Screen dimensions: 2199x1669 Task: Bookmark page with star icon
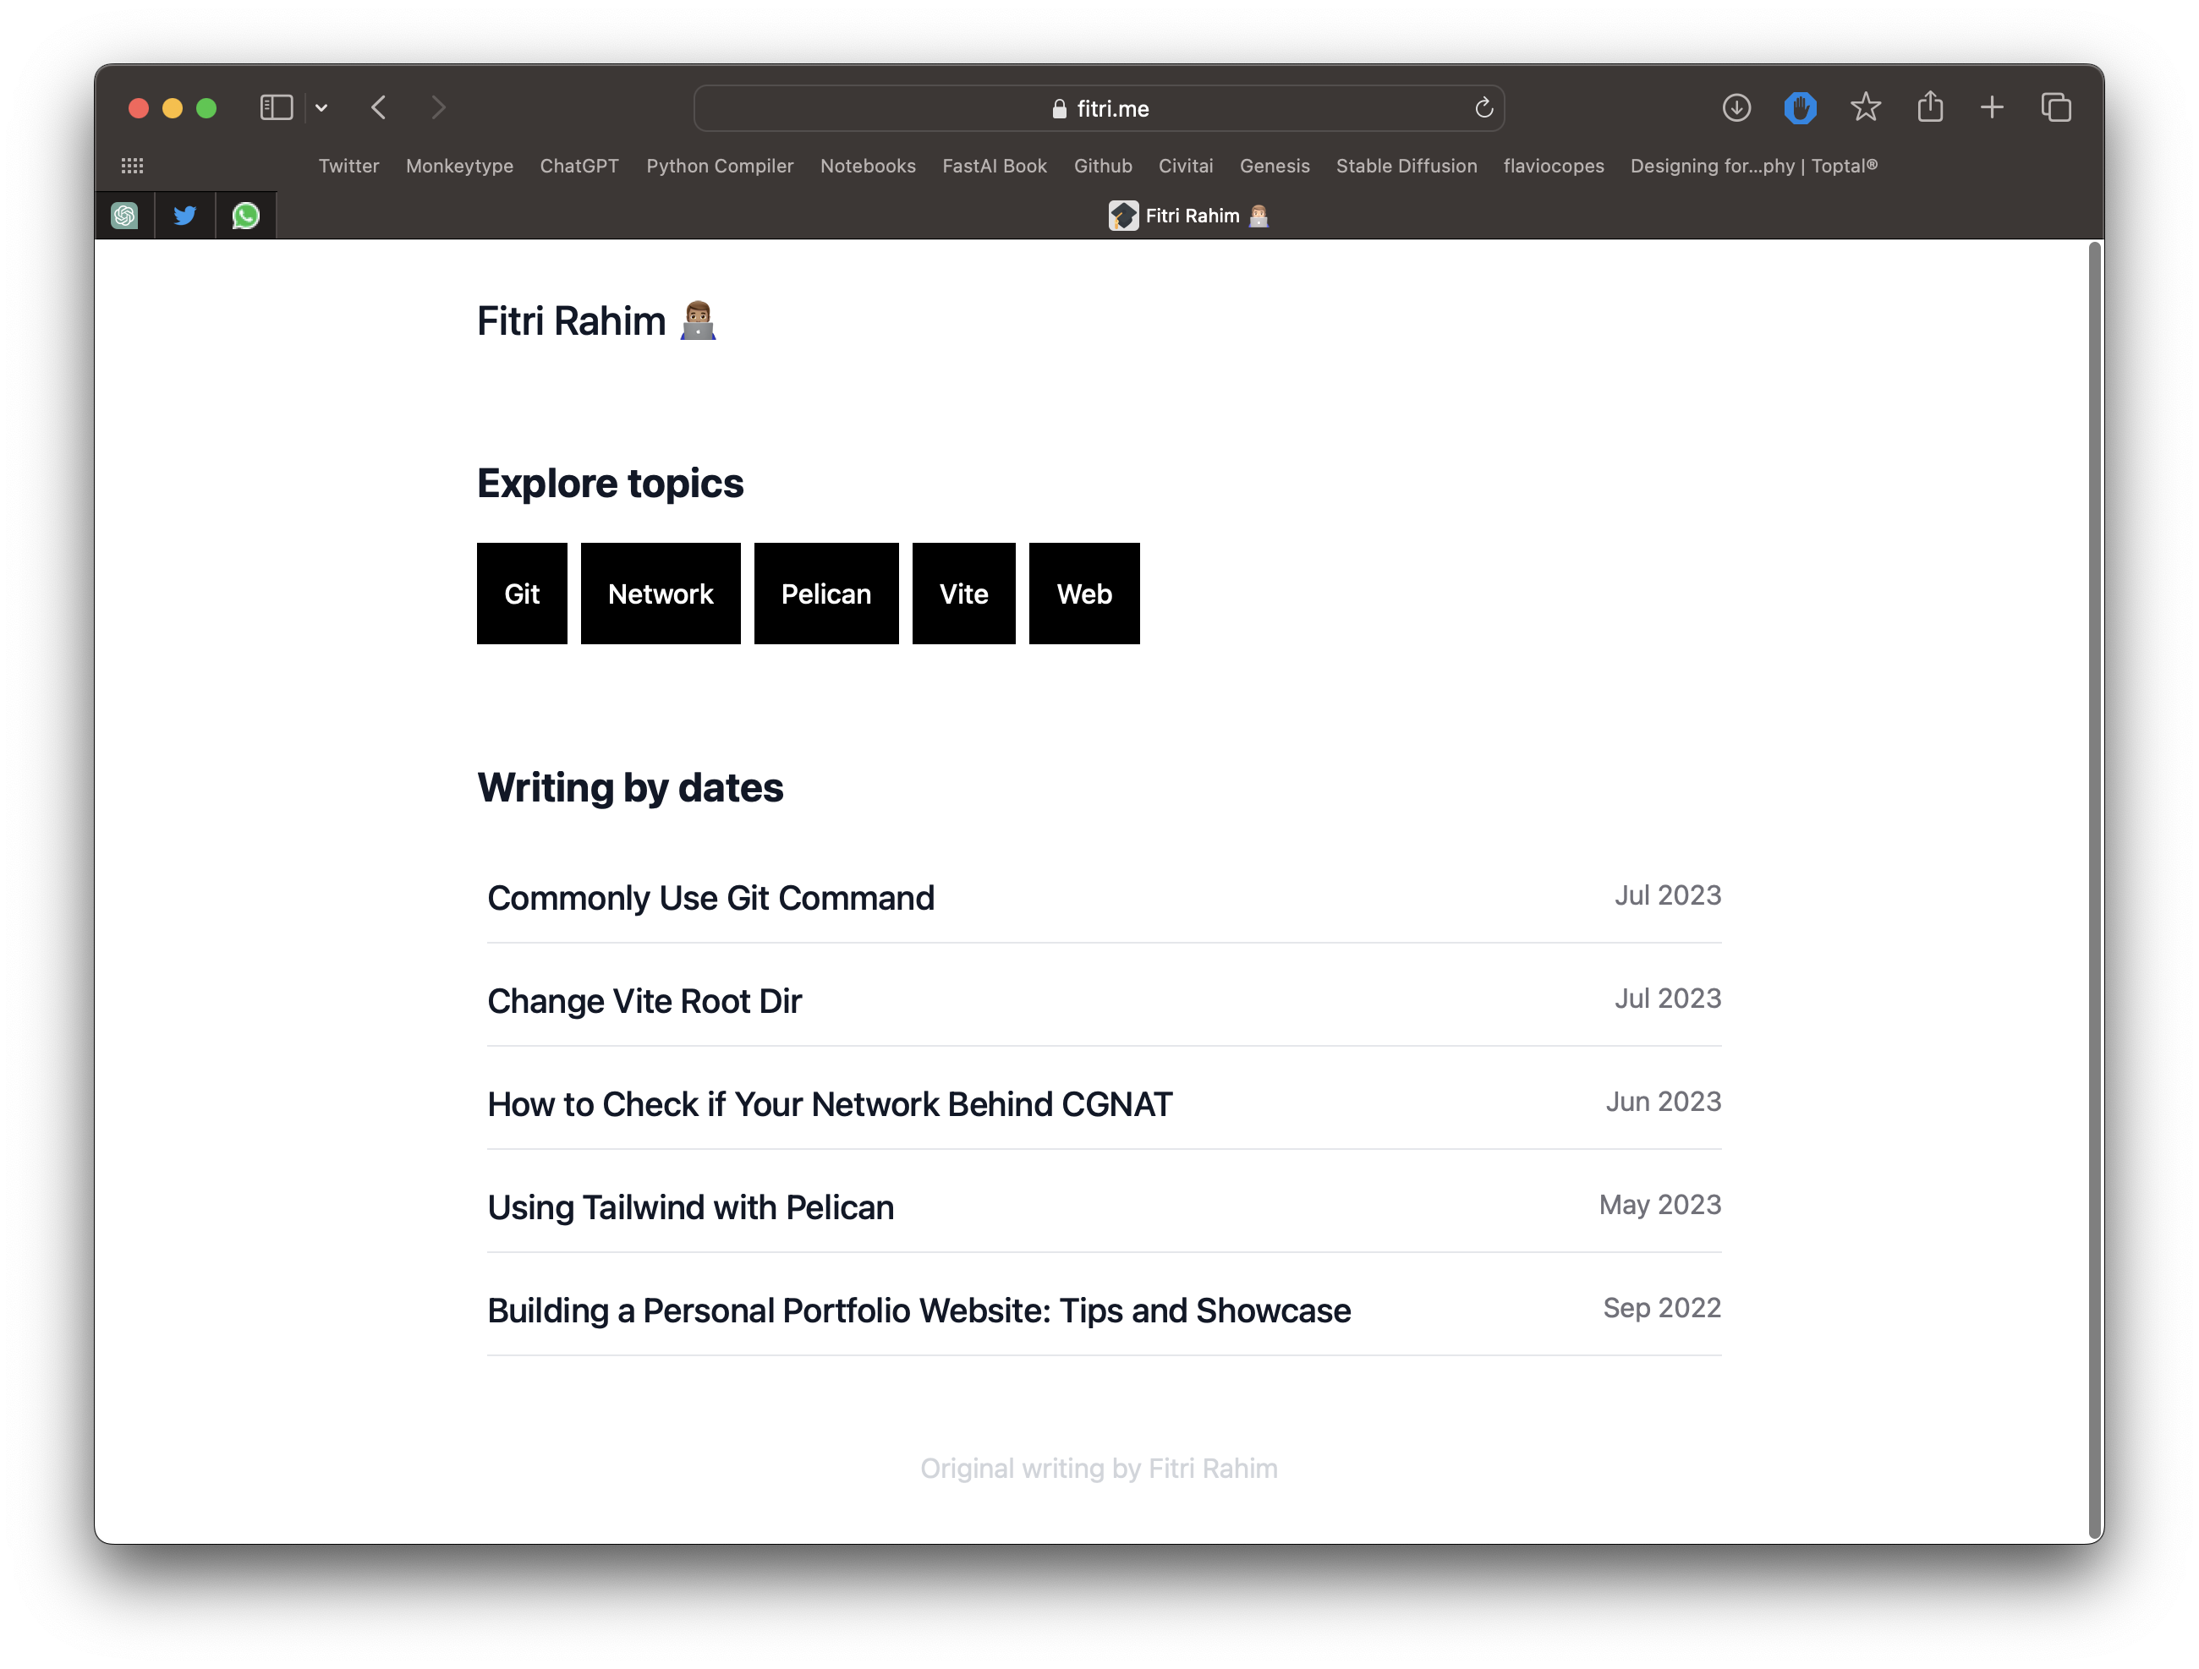pyautogui.click(x=1865, y=107)
